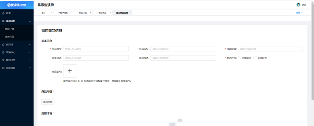Click the plus icon to upload 商品图片

point(70,71)
